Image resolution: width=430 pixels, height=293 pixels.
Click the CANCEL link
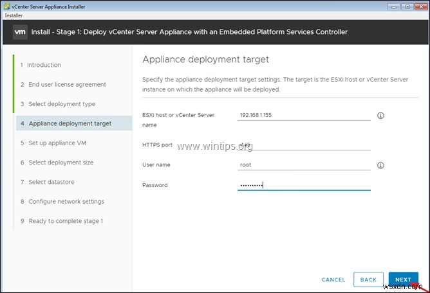(333, 280)
